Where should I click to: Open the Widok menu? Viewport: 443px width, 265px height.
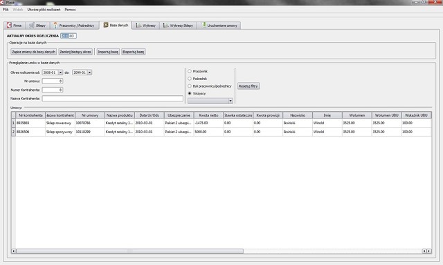tap(17, 10)
